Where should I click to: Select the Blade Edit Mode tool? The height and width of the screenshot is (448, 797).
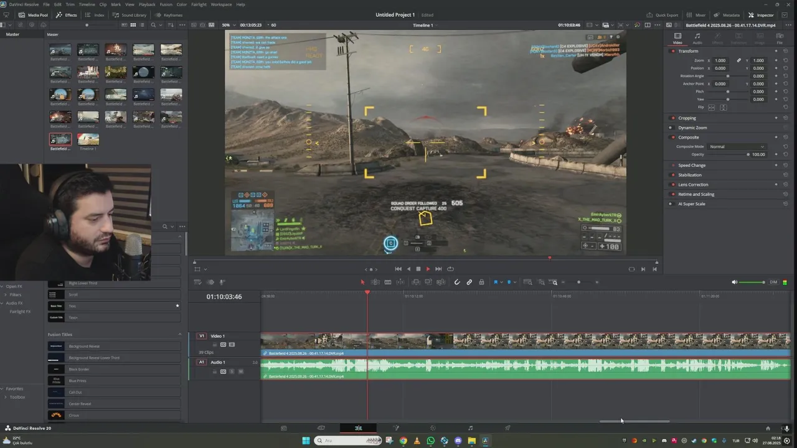[387, 282]
